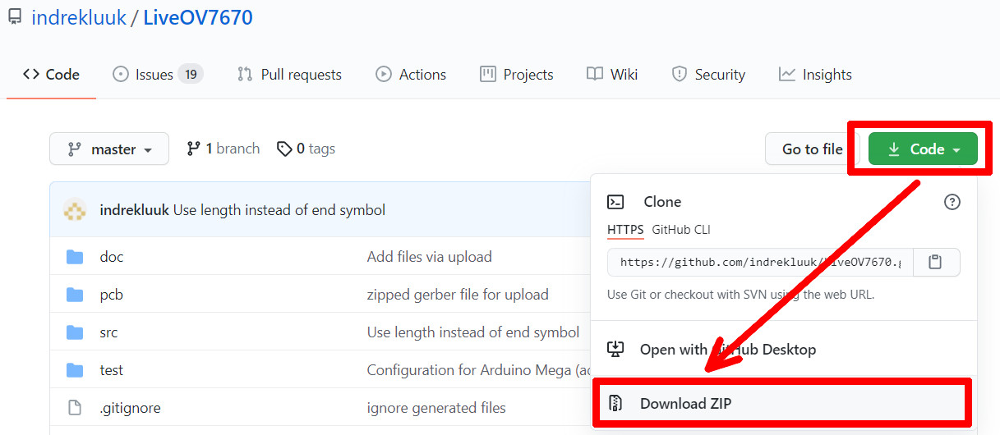The width and height of the screenshot is (1000, 435).
Task: Click the copy URL clipboard icon
Action: tap(935, 263)
